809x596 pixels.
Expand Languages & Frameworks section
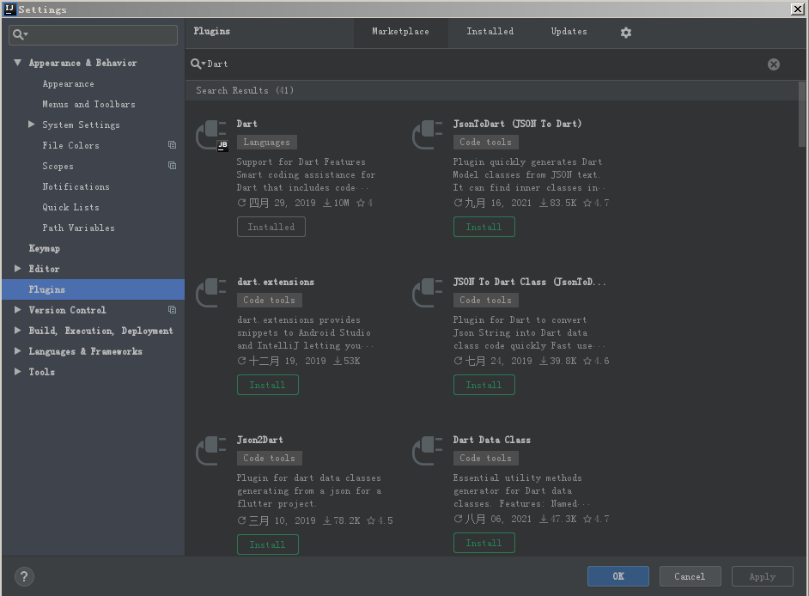pyautogui.click(x=17, y=351)
